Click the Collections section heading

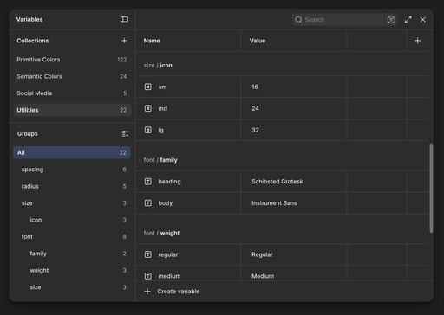[33, 41]
